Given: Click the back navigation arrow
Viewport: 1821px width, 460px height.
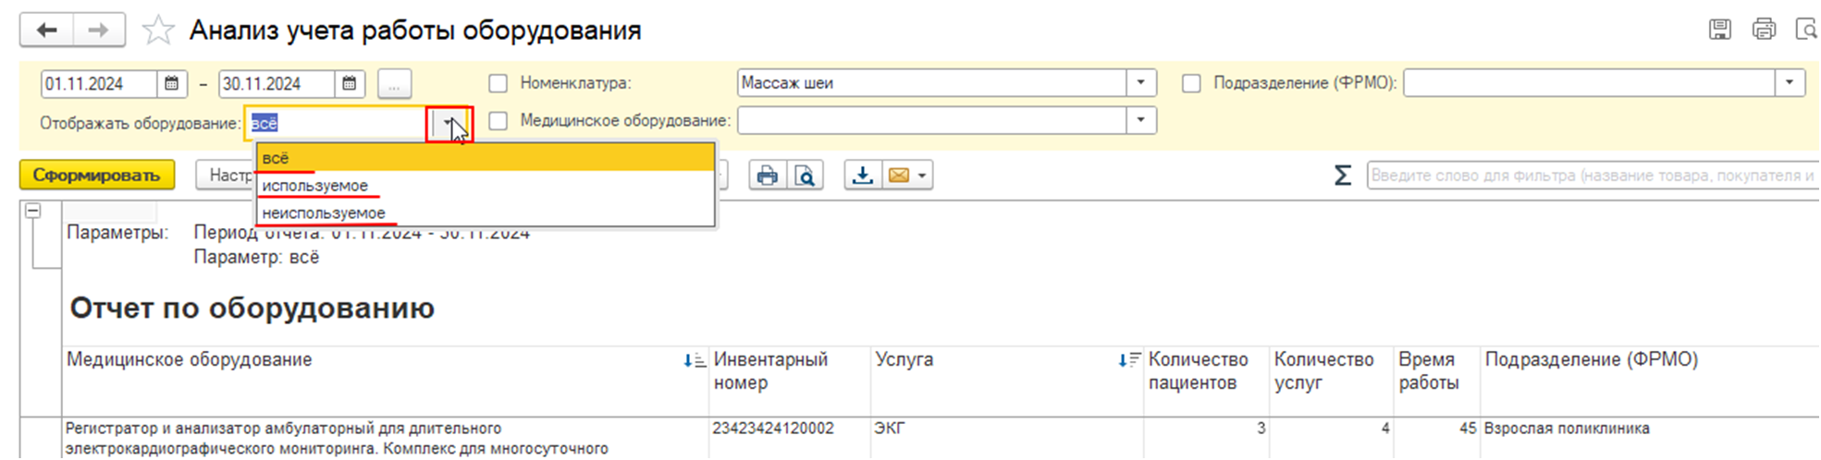Looking at the screenshot, I should click(x=46, y=30).
